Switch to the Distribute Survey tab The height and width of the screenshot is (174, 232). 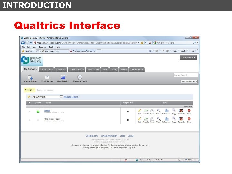pos(76,70)
